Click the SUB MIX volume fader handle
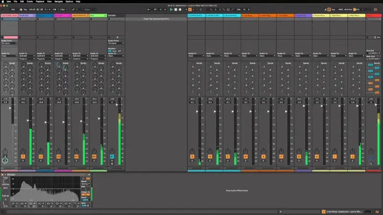 point(117,105)
